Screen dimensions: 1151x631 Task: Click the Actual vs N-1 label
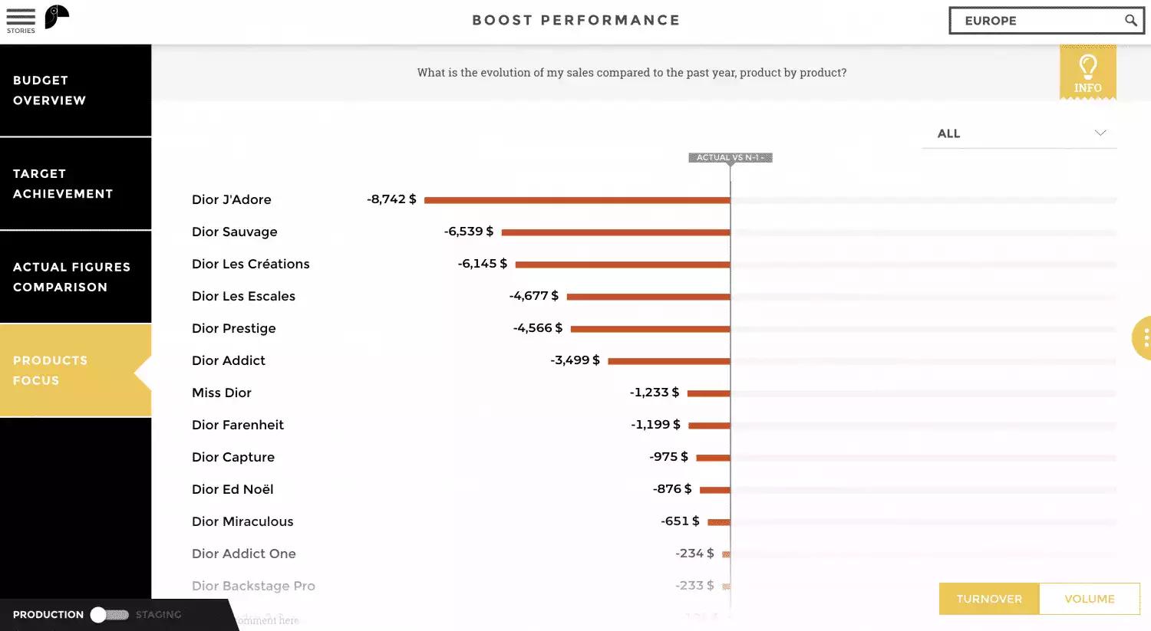(731, 158)
